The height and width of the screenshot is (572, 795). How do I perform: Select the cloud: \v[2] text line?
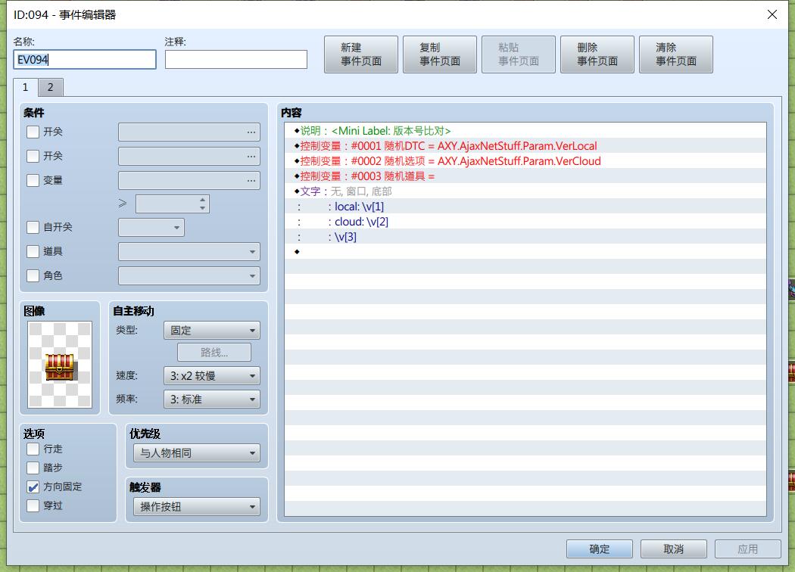[525, 222]
